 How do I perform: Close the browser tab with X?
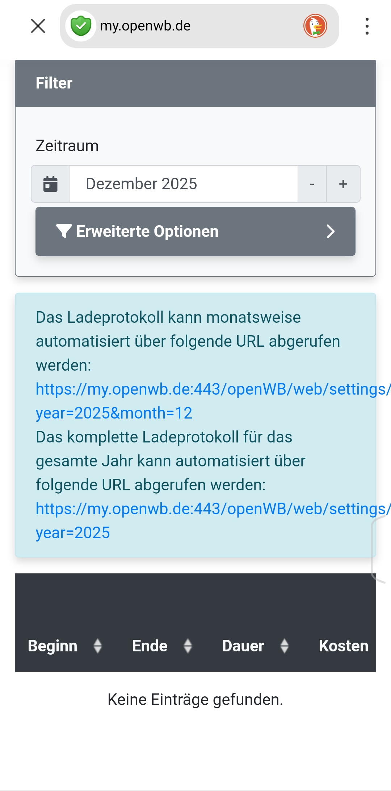38,26
